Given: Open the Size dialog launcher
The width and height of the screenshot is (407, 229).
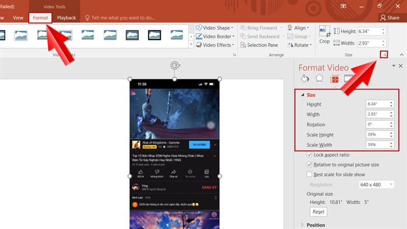Looking at the screenshot, I should pyautogui.click(x=385, y=55).
